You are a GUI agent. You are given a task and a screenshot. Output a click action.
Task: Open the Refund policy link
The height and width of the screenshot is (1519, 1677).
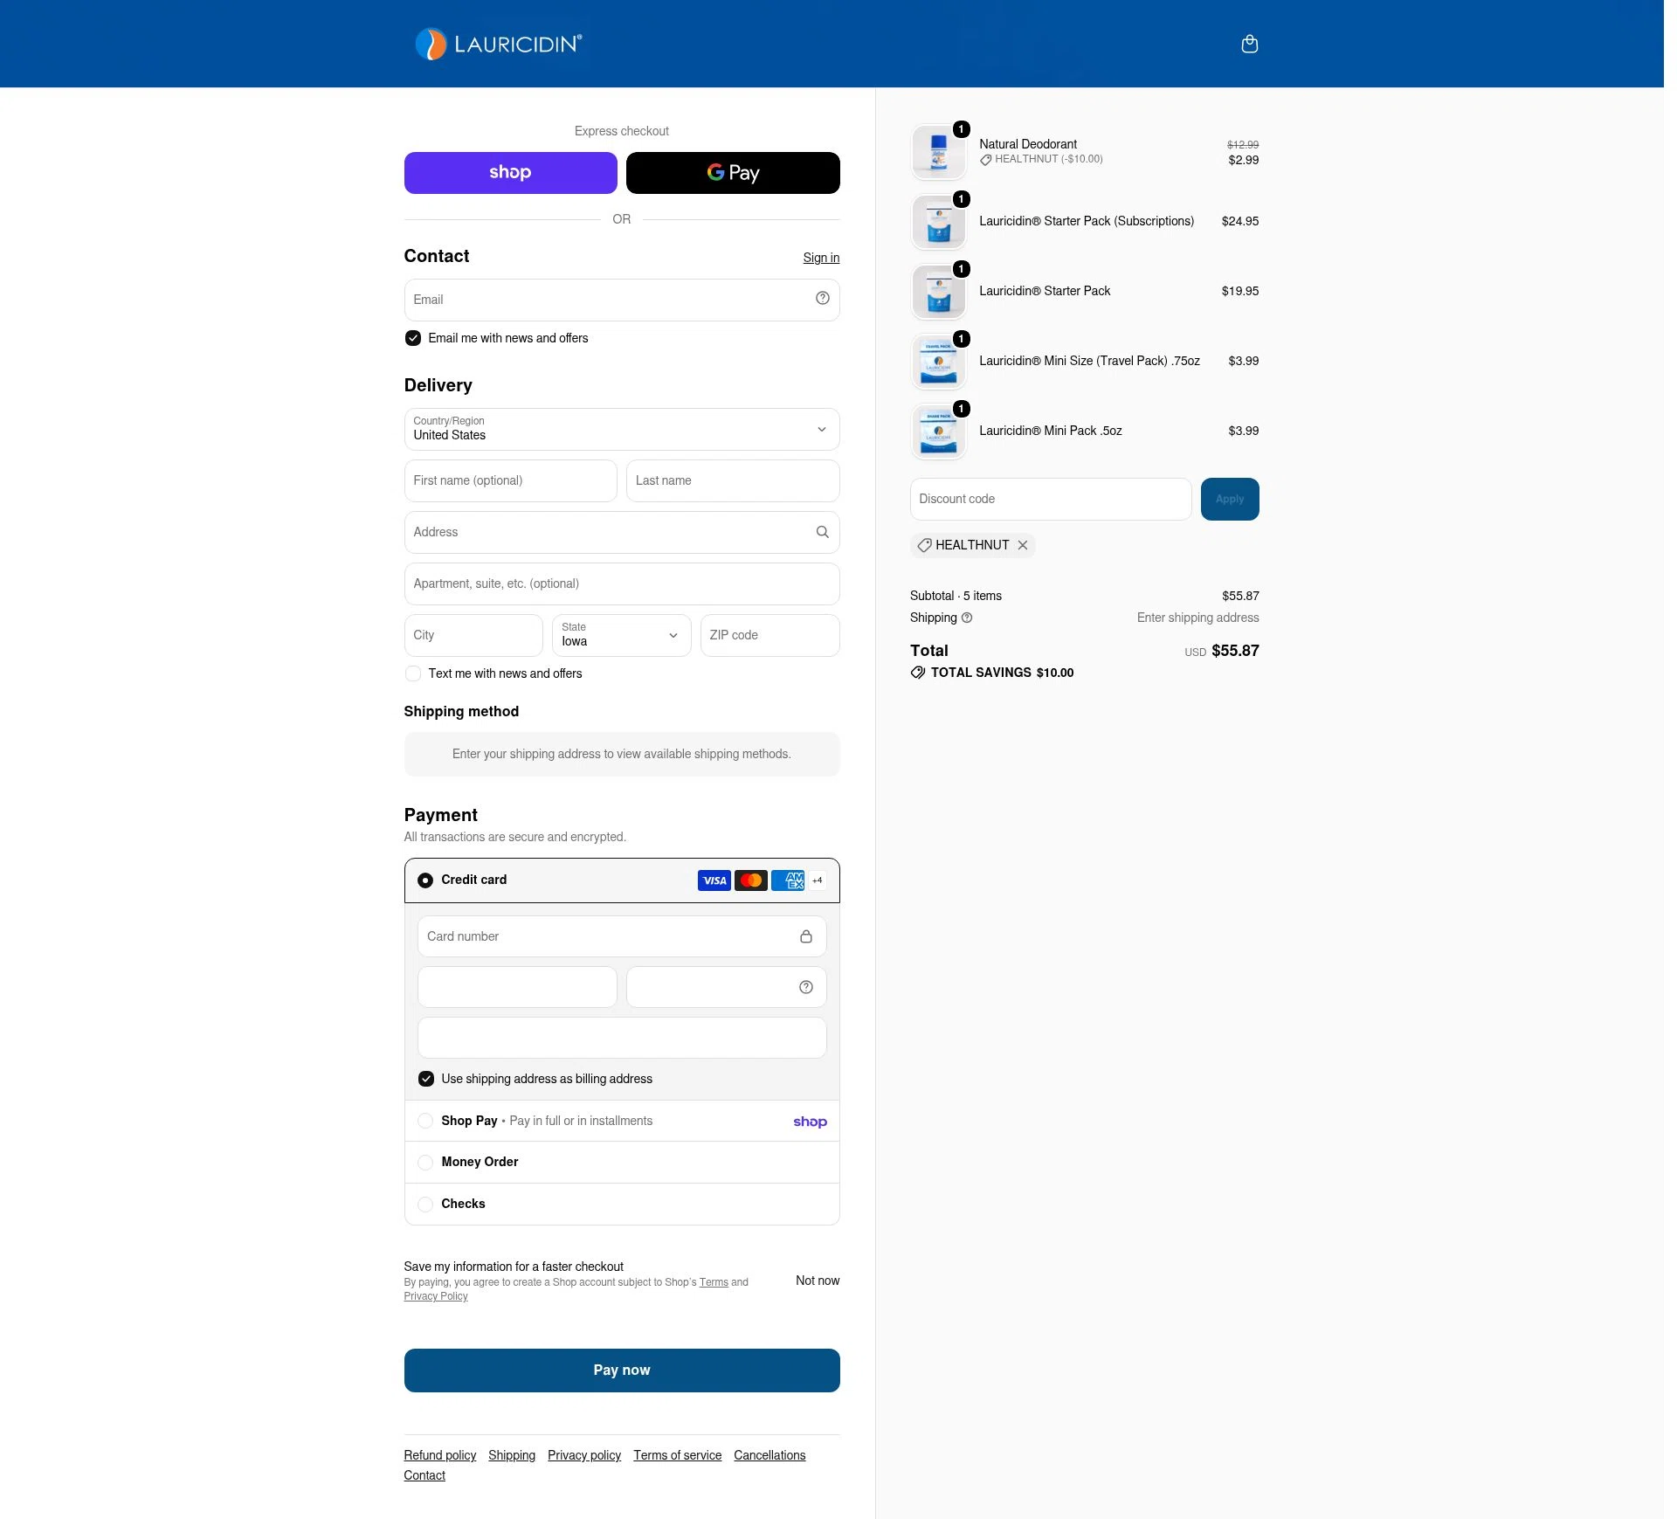point(439,1455)
